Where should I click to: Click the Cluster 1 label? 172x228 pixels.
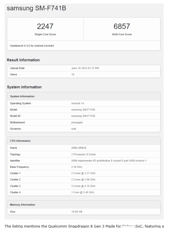coord(15,173)
